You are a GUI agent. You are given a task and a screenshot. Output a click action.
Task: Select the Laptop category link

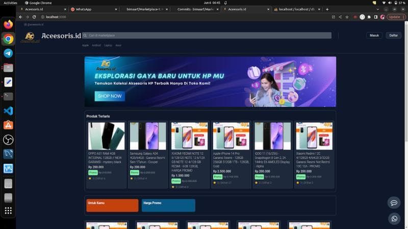[108, 45]
